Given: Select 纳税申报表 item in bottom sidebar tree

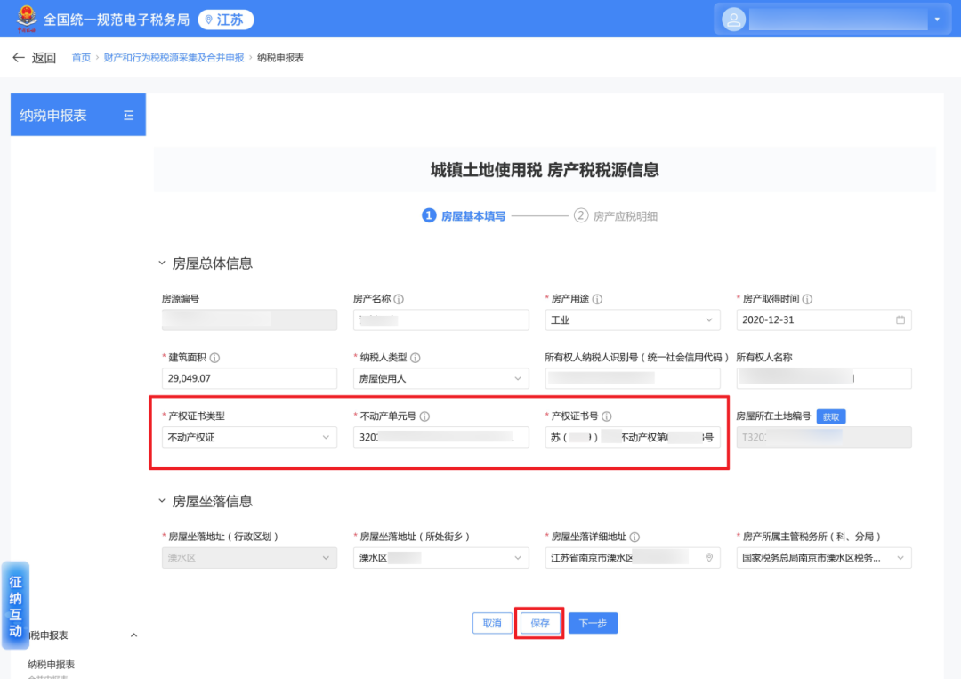Looking at the screenshot, I should tap(51, 664).
